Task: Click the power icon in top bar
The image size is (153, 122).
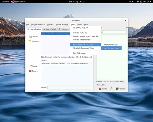Action: (148, 2)
